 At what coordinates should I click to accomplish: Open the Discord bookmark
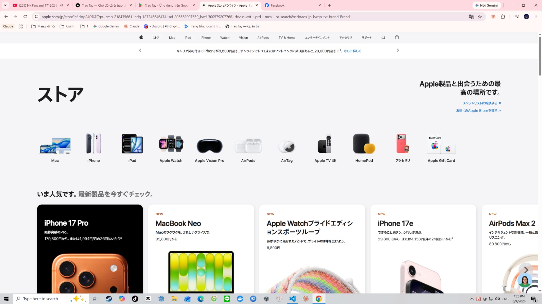(x=162, y=26)
